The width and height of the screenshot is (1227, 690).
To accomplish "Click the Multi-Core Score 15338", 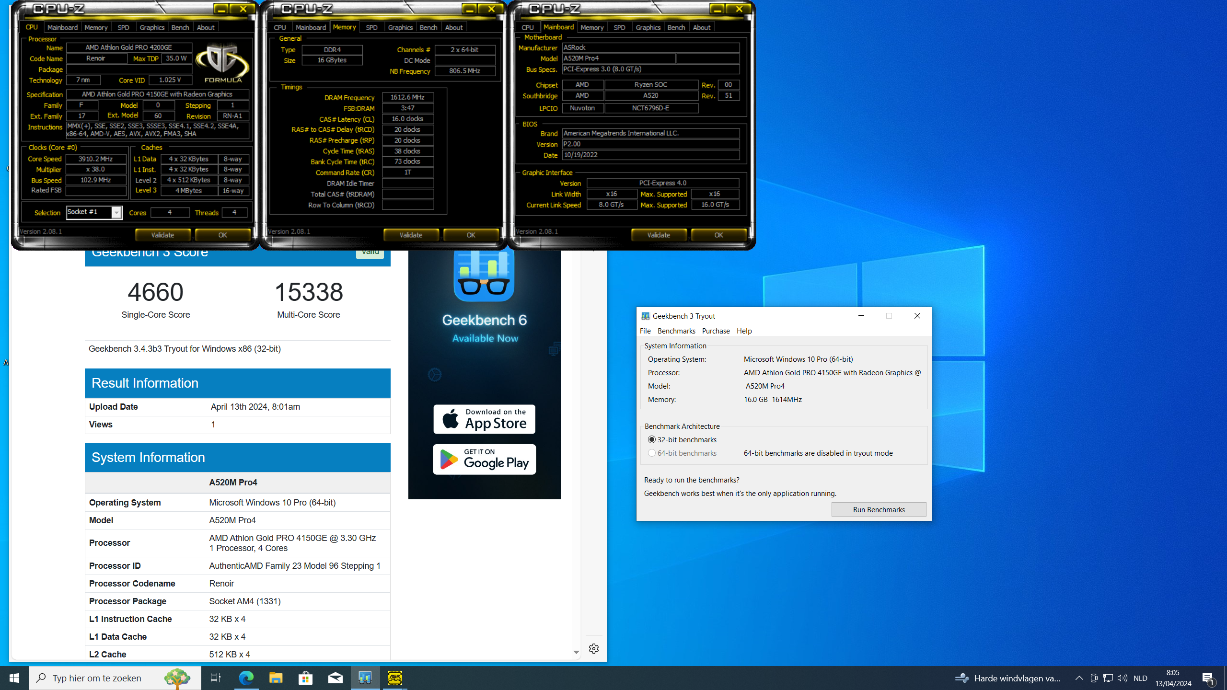I will tap(309, 292).
